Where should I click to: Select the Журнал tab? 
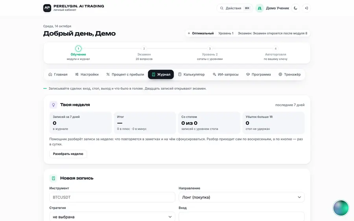(161, 74)
